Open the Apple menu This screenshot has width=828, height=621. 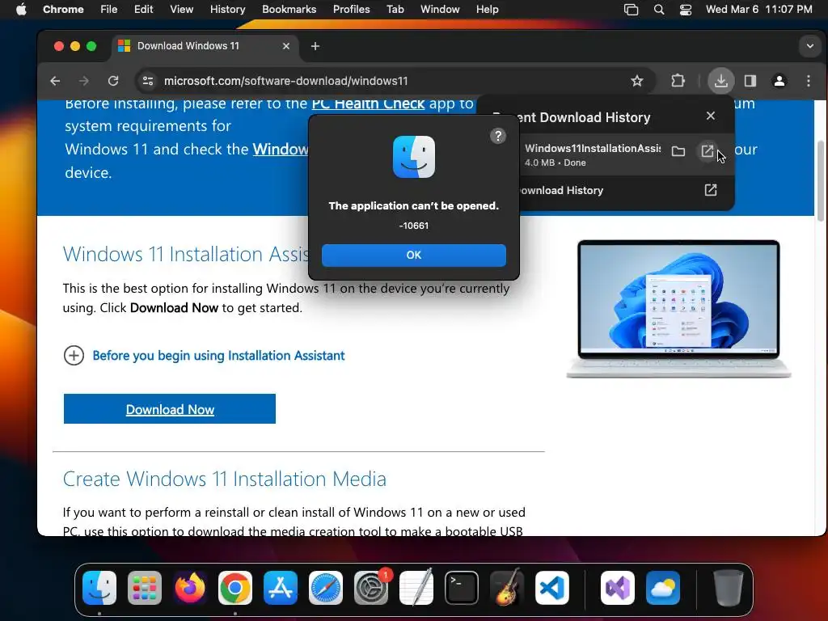[21, 9]
